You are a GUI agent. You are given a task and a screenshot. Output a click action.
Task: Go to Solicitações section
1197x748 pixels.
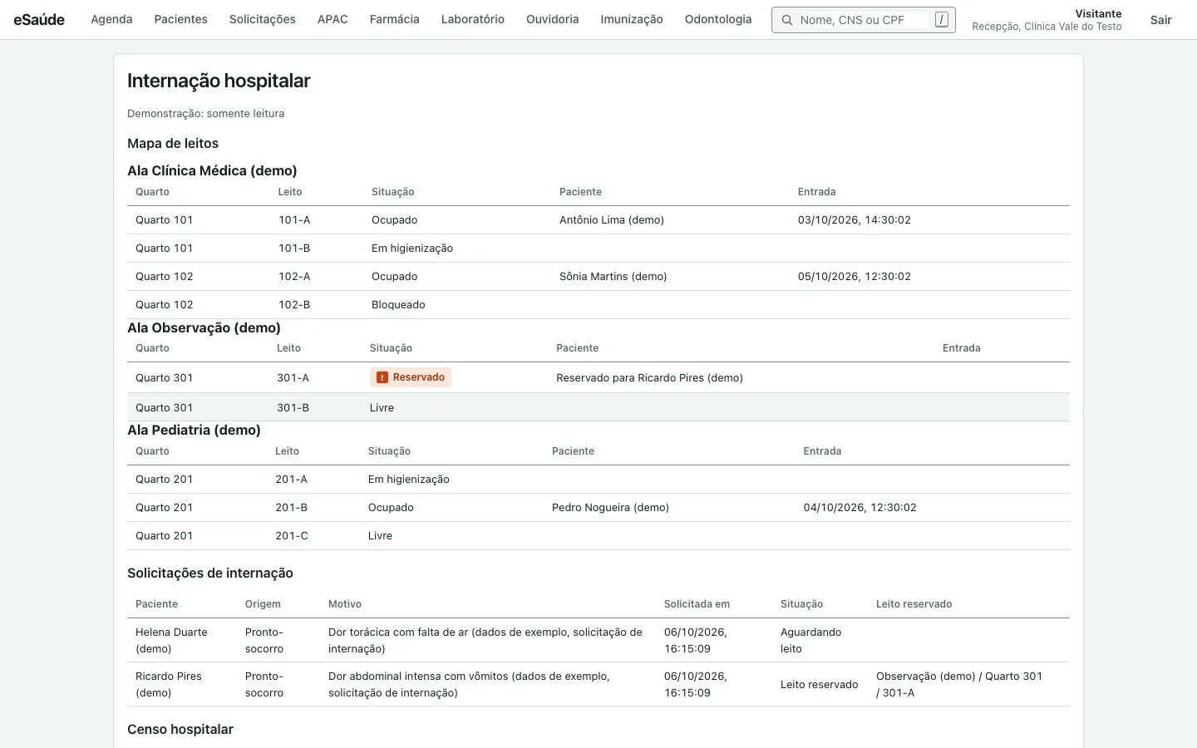click(263, 19)
